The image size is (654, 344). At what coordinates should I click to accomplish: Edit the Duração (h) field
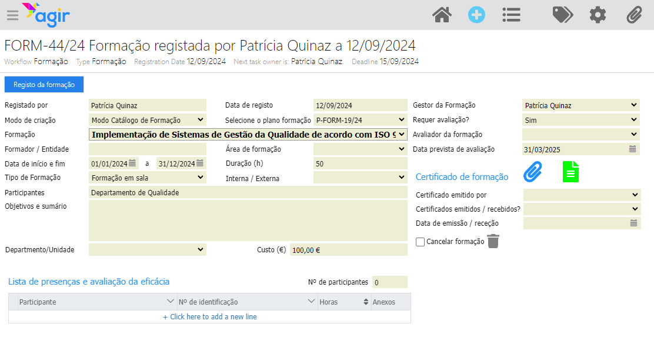click(x=361, y=163)
